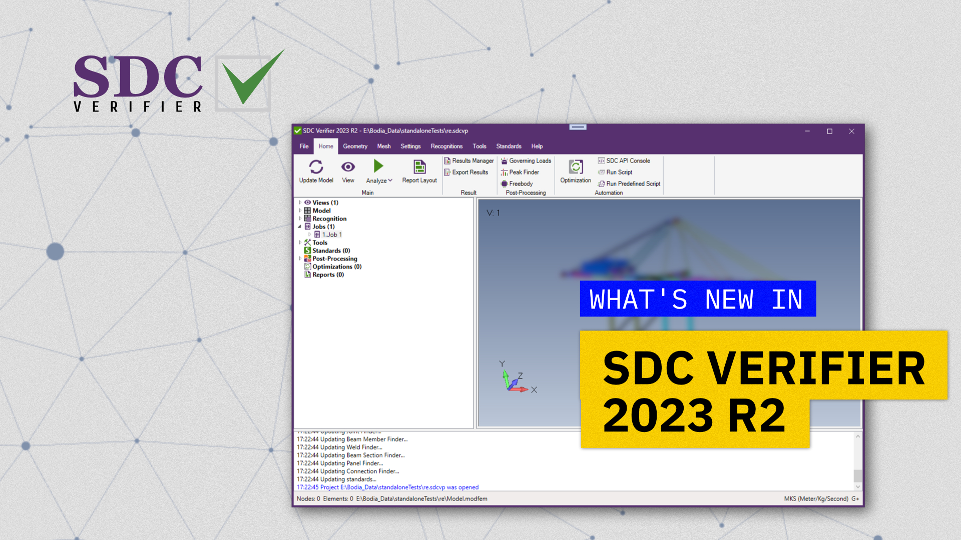
Task: Click the Update Model icon
Action: (x=316, y=166)
